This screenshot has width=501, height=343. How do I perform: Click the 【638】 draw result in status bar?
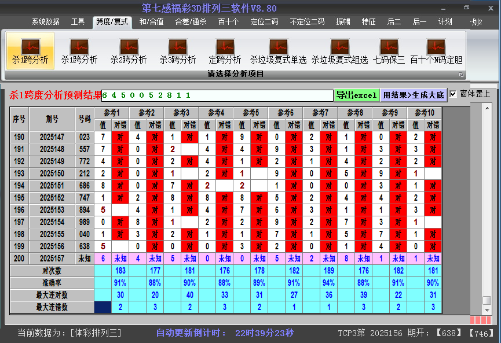449,333
